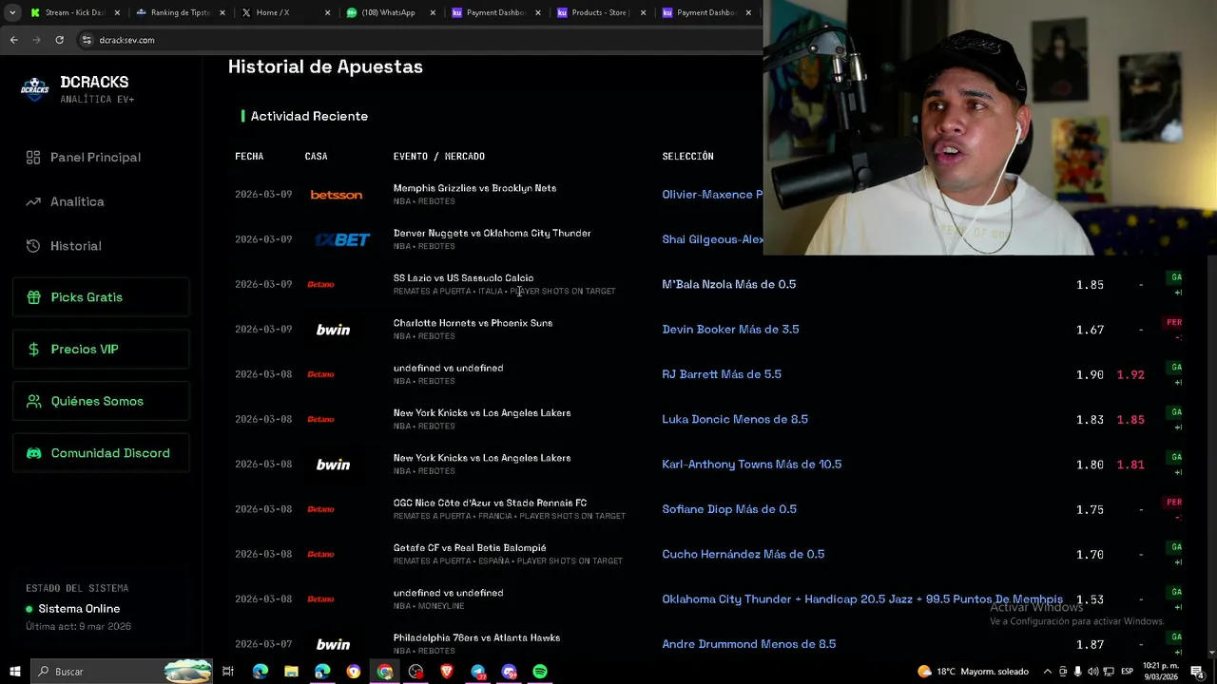Click the site info icon in address bar
Screen dimensions: 1217x684
(87, 40)
